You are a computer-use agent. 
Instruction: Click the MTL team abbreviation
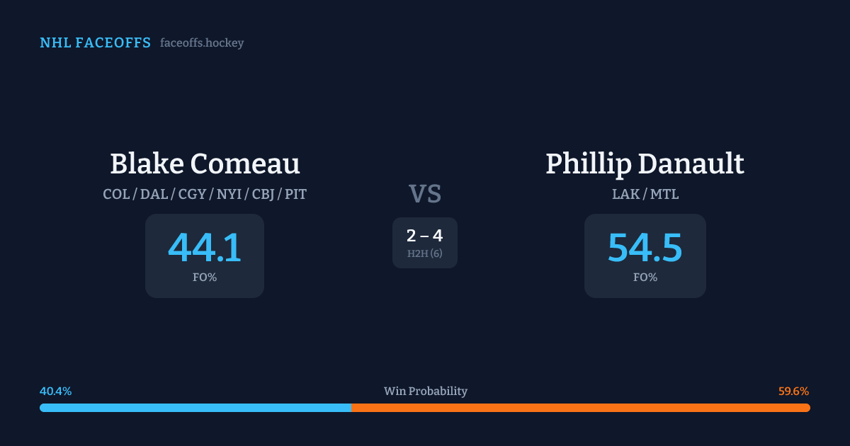664,194
